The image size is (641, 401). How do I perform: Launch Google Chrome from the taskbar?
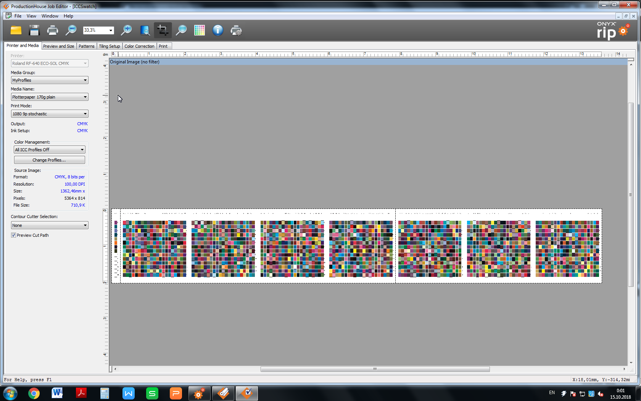[x=34, y=393]
